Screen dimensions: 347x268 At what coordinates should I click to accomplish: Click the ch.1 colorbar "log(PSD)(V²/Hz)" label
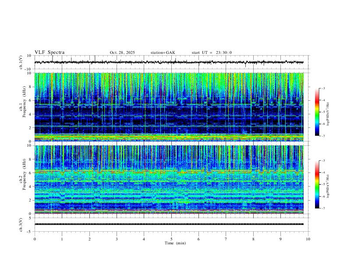pos(328,114)
